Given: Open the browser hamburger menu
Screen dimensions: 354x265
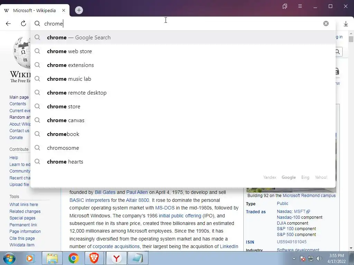Looking at the screenshot, I should [x=300, y=6].
